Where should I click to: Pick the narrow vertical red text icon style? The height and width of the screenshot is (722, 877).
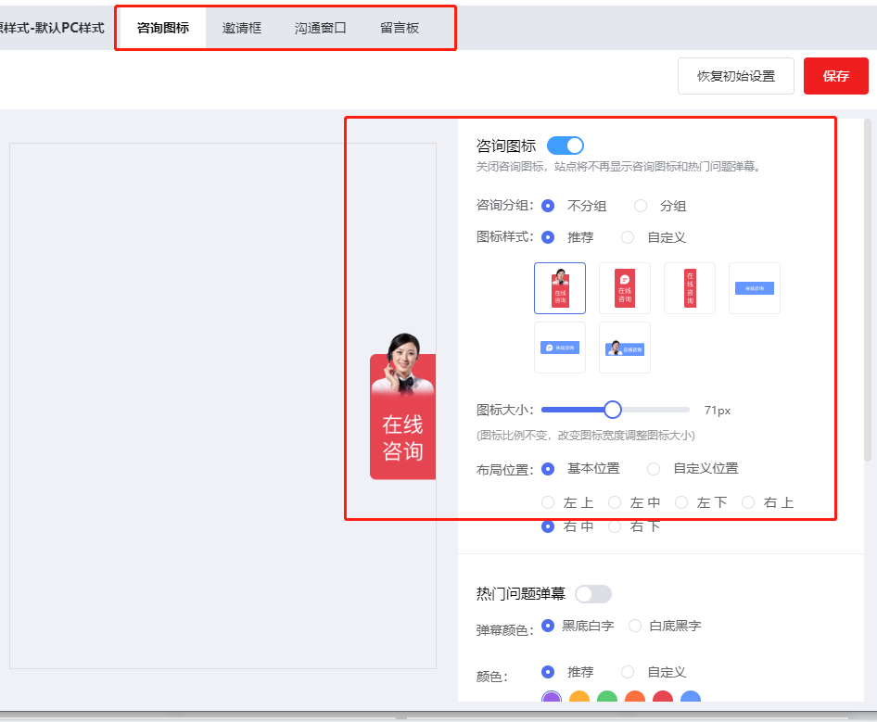coord(690,288)
